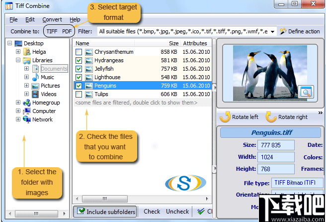Show more toolbar items via » chevron
Screen dimensions: 326x222
click(x=321, y=112)
